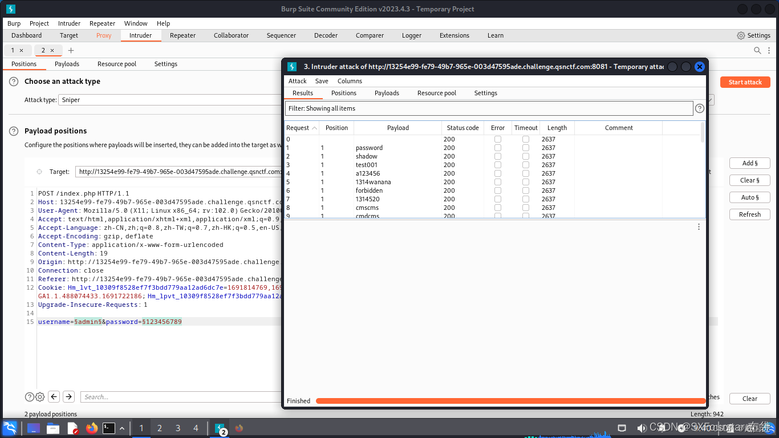Screen dimensions: 779x438
Task: Switch to the running Firefox window in taskbar
Action: click(239, 428)
